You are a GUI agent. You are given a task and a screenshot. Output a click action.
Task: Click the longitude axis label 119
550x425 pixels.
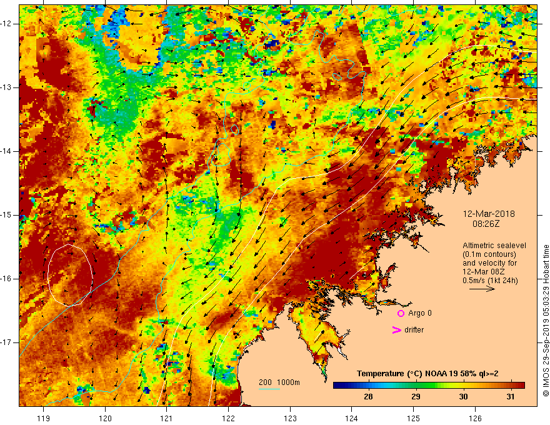[43, 418]
